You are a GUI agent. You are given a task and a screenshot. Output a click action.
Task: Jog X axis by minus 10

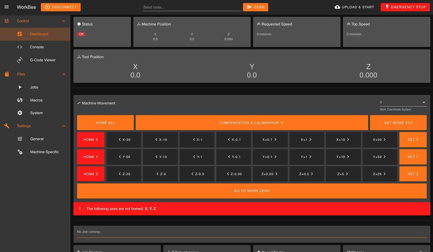tap(161, 140)
